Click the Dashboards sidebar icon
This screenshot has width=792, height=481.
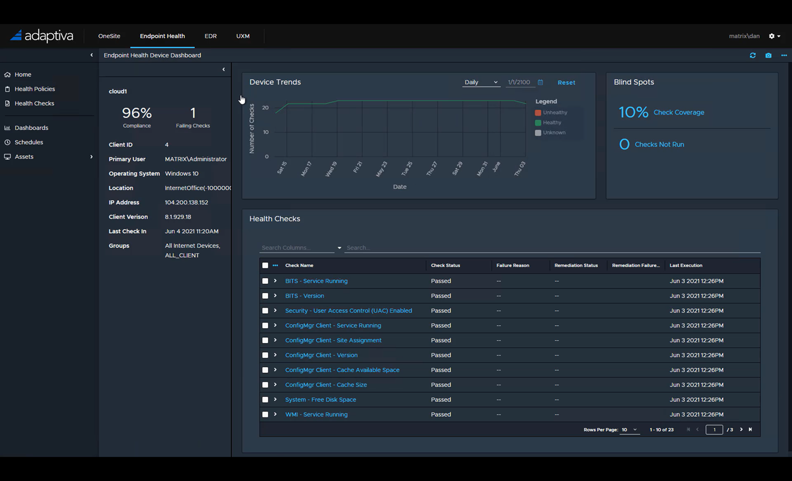click(x=8, y=128)
